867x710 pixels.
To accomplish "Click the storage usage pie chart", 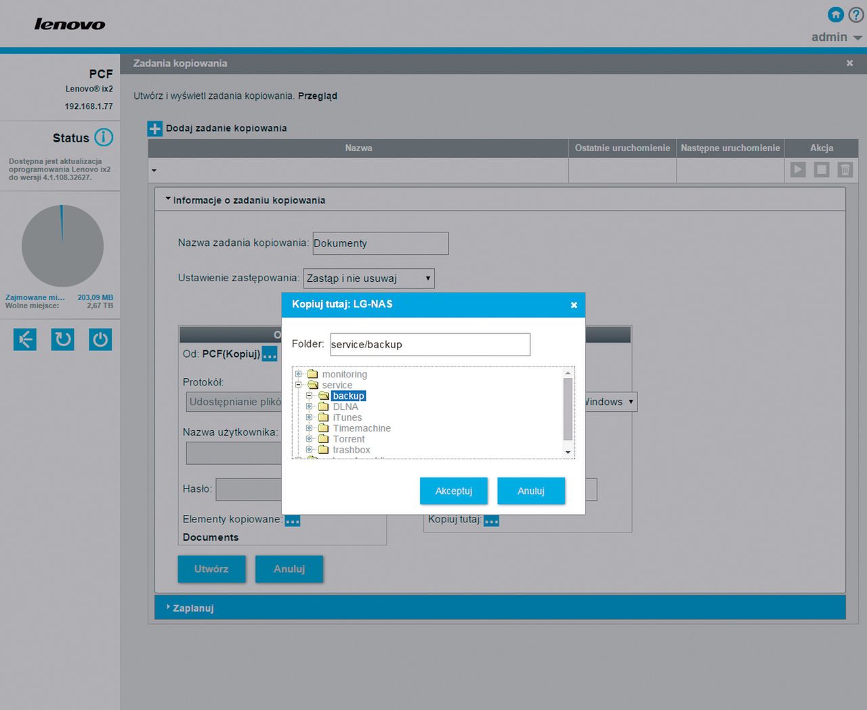I will (62, 246).
